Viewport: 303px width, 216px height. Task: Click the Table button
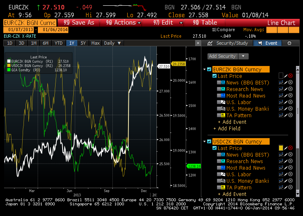coord(205,23)
